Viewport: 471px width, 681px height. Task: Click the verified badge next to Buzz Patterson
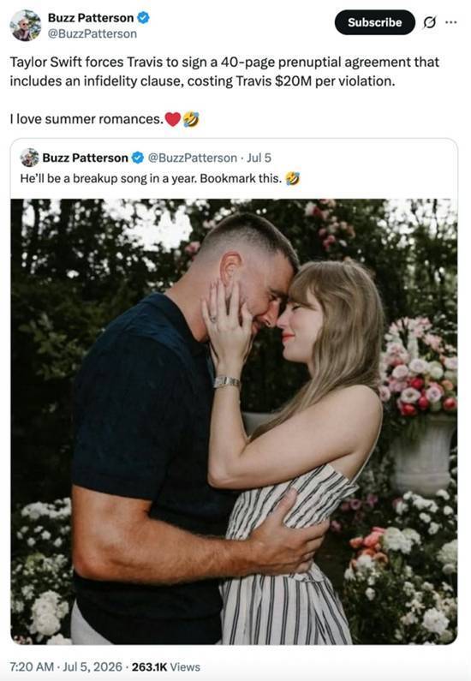(144, 18)
